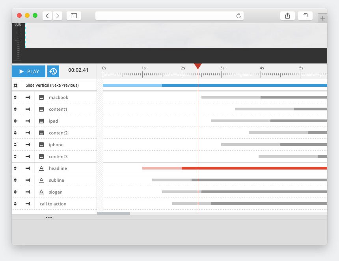Click the PLAY button
The image size is (339, 261).
(x=28, y=71)
